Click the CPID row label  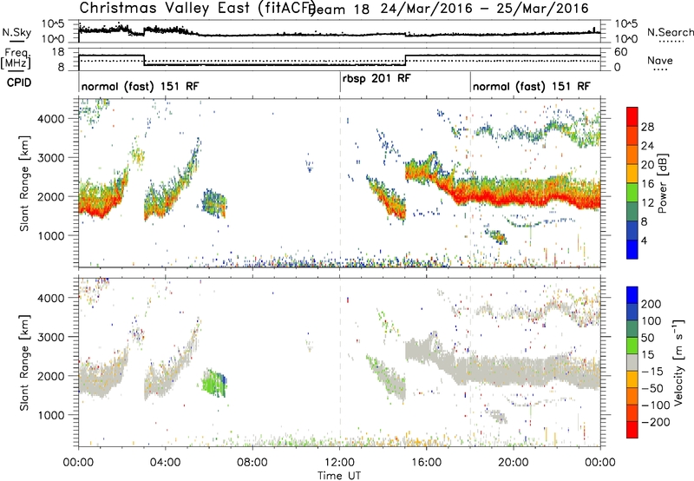point(19,82)
